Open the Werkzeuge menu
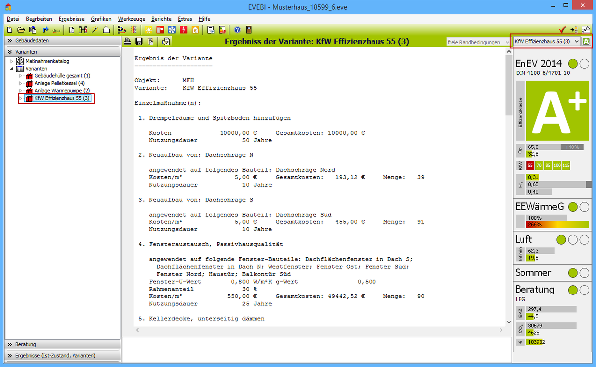Image resolution: width=596 pixels, height=367 pixels. 128,19
